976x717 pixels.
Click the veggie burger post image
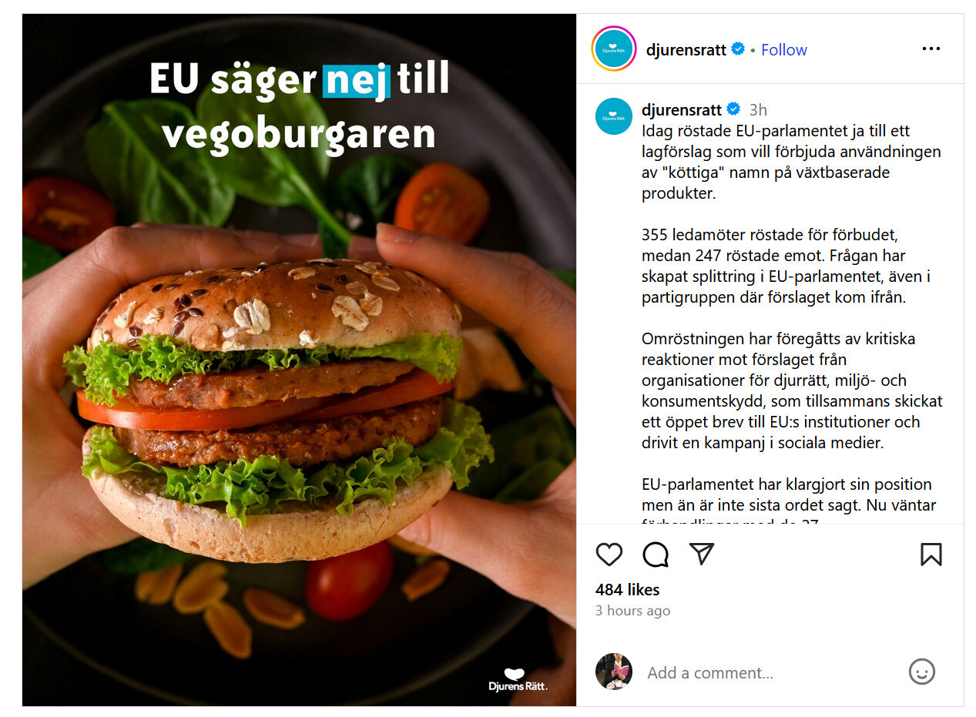click(299, 360)
